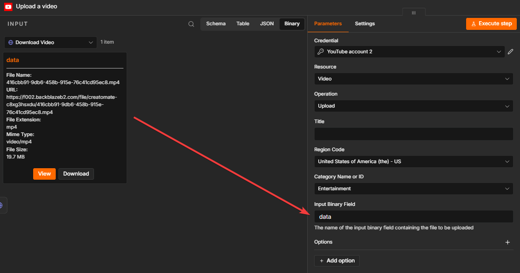This screenshot has height=273, width=520.
Task: Click the plus icon beside Options
Action: (508, 242)
